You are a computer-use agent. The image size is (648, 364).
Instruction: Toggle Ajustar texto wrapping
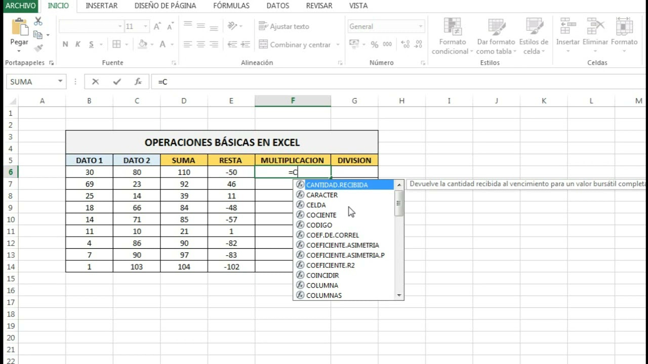pos(284,26)
